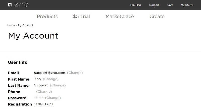Click the ZNO wordmark in header
This screenshot has height=112, width=201.
[x=22, y=5]
